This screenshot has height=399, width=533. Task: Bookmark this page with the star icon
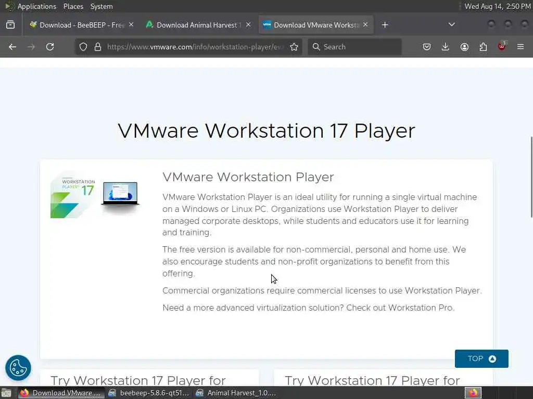[x=294, y=47]
